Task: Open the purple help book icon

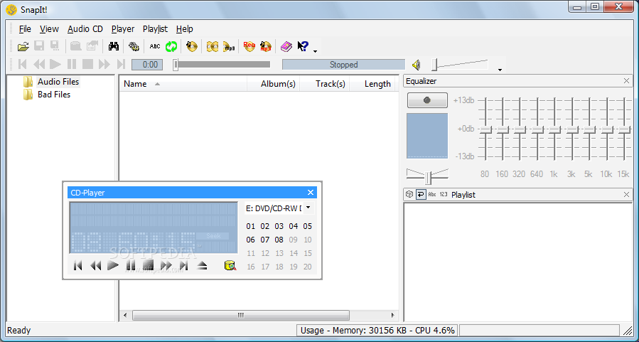Action: pyautogui.click(x=286, y=46)
